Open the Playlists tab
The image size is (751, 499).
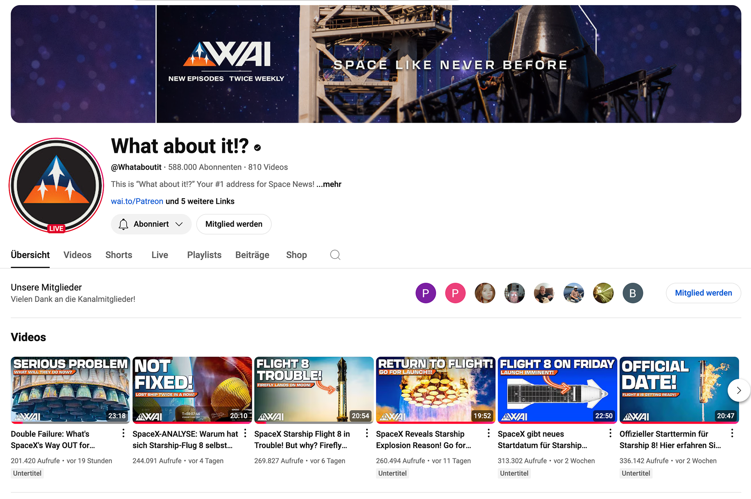pos(204,255)
